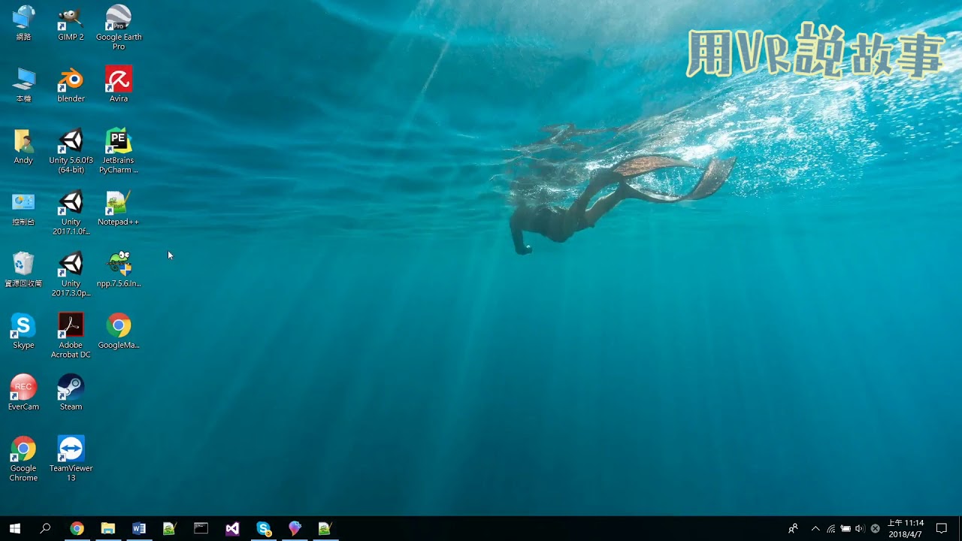Open File Explorer from the taskbar
The width and height of the screenshot is (962, 541).
tap(107, 528)
